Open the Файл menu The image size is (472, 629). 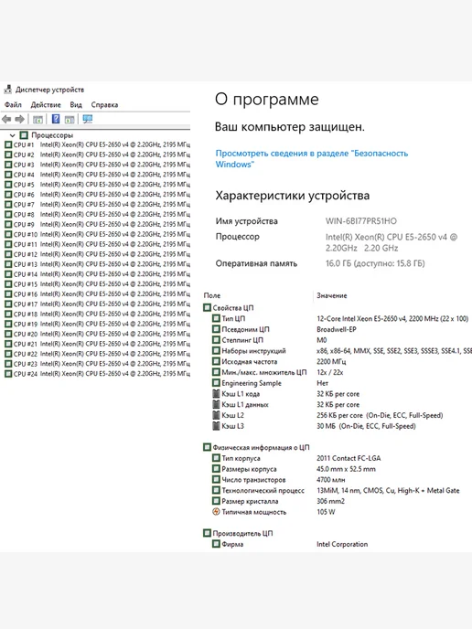[13, 105]
